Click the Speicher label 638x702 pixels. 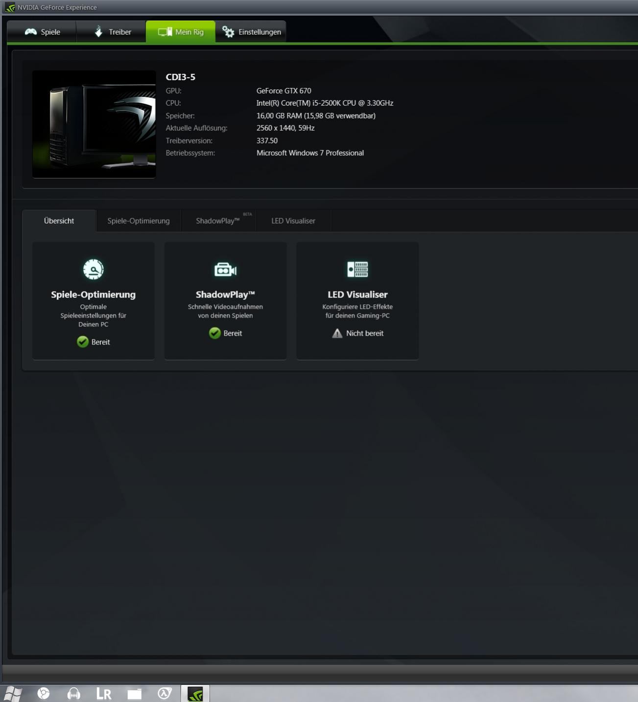click(x=180, y=115)
